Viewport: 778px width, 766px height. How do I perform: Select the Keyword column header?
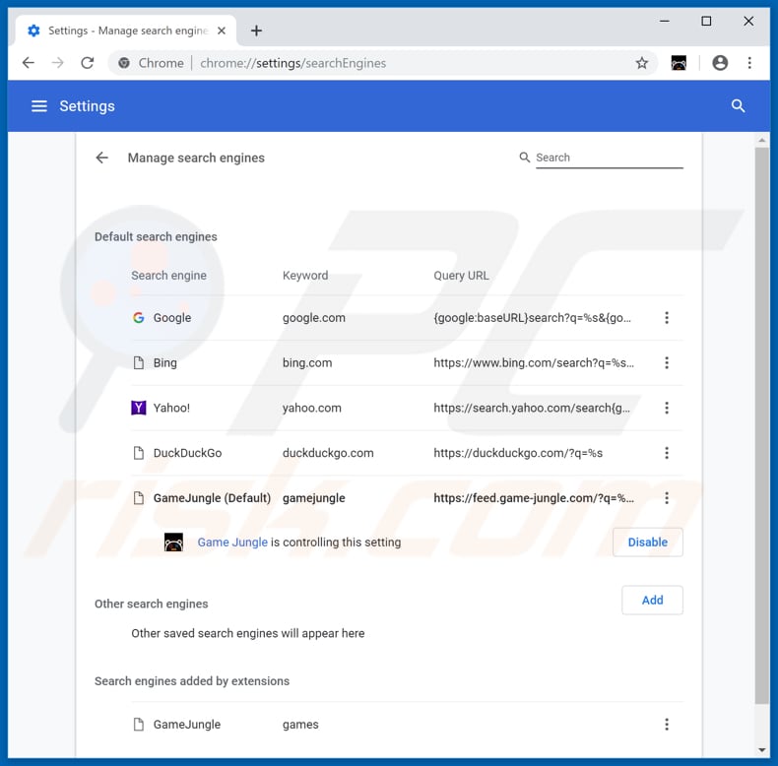tap(305, 276)
